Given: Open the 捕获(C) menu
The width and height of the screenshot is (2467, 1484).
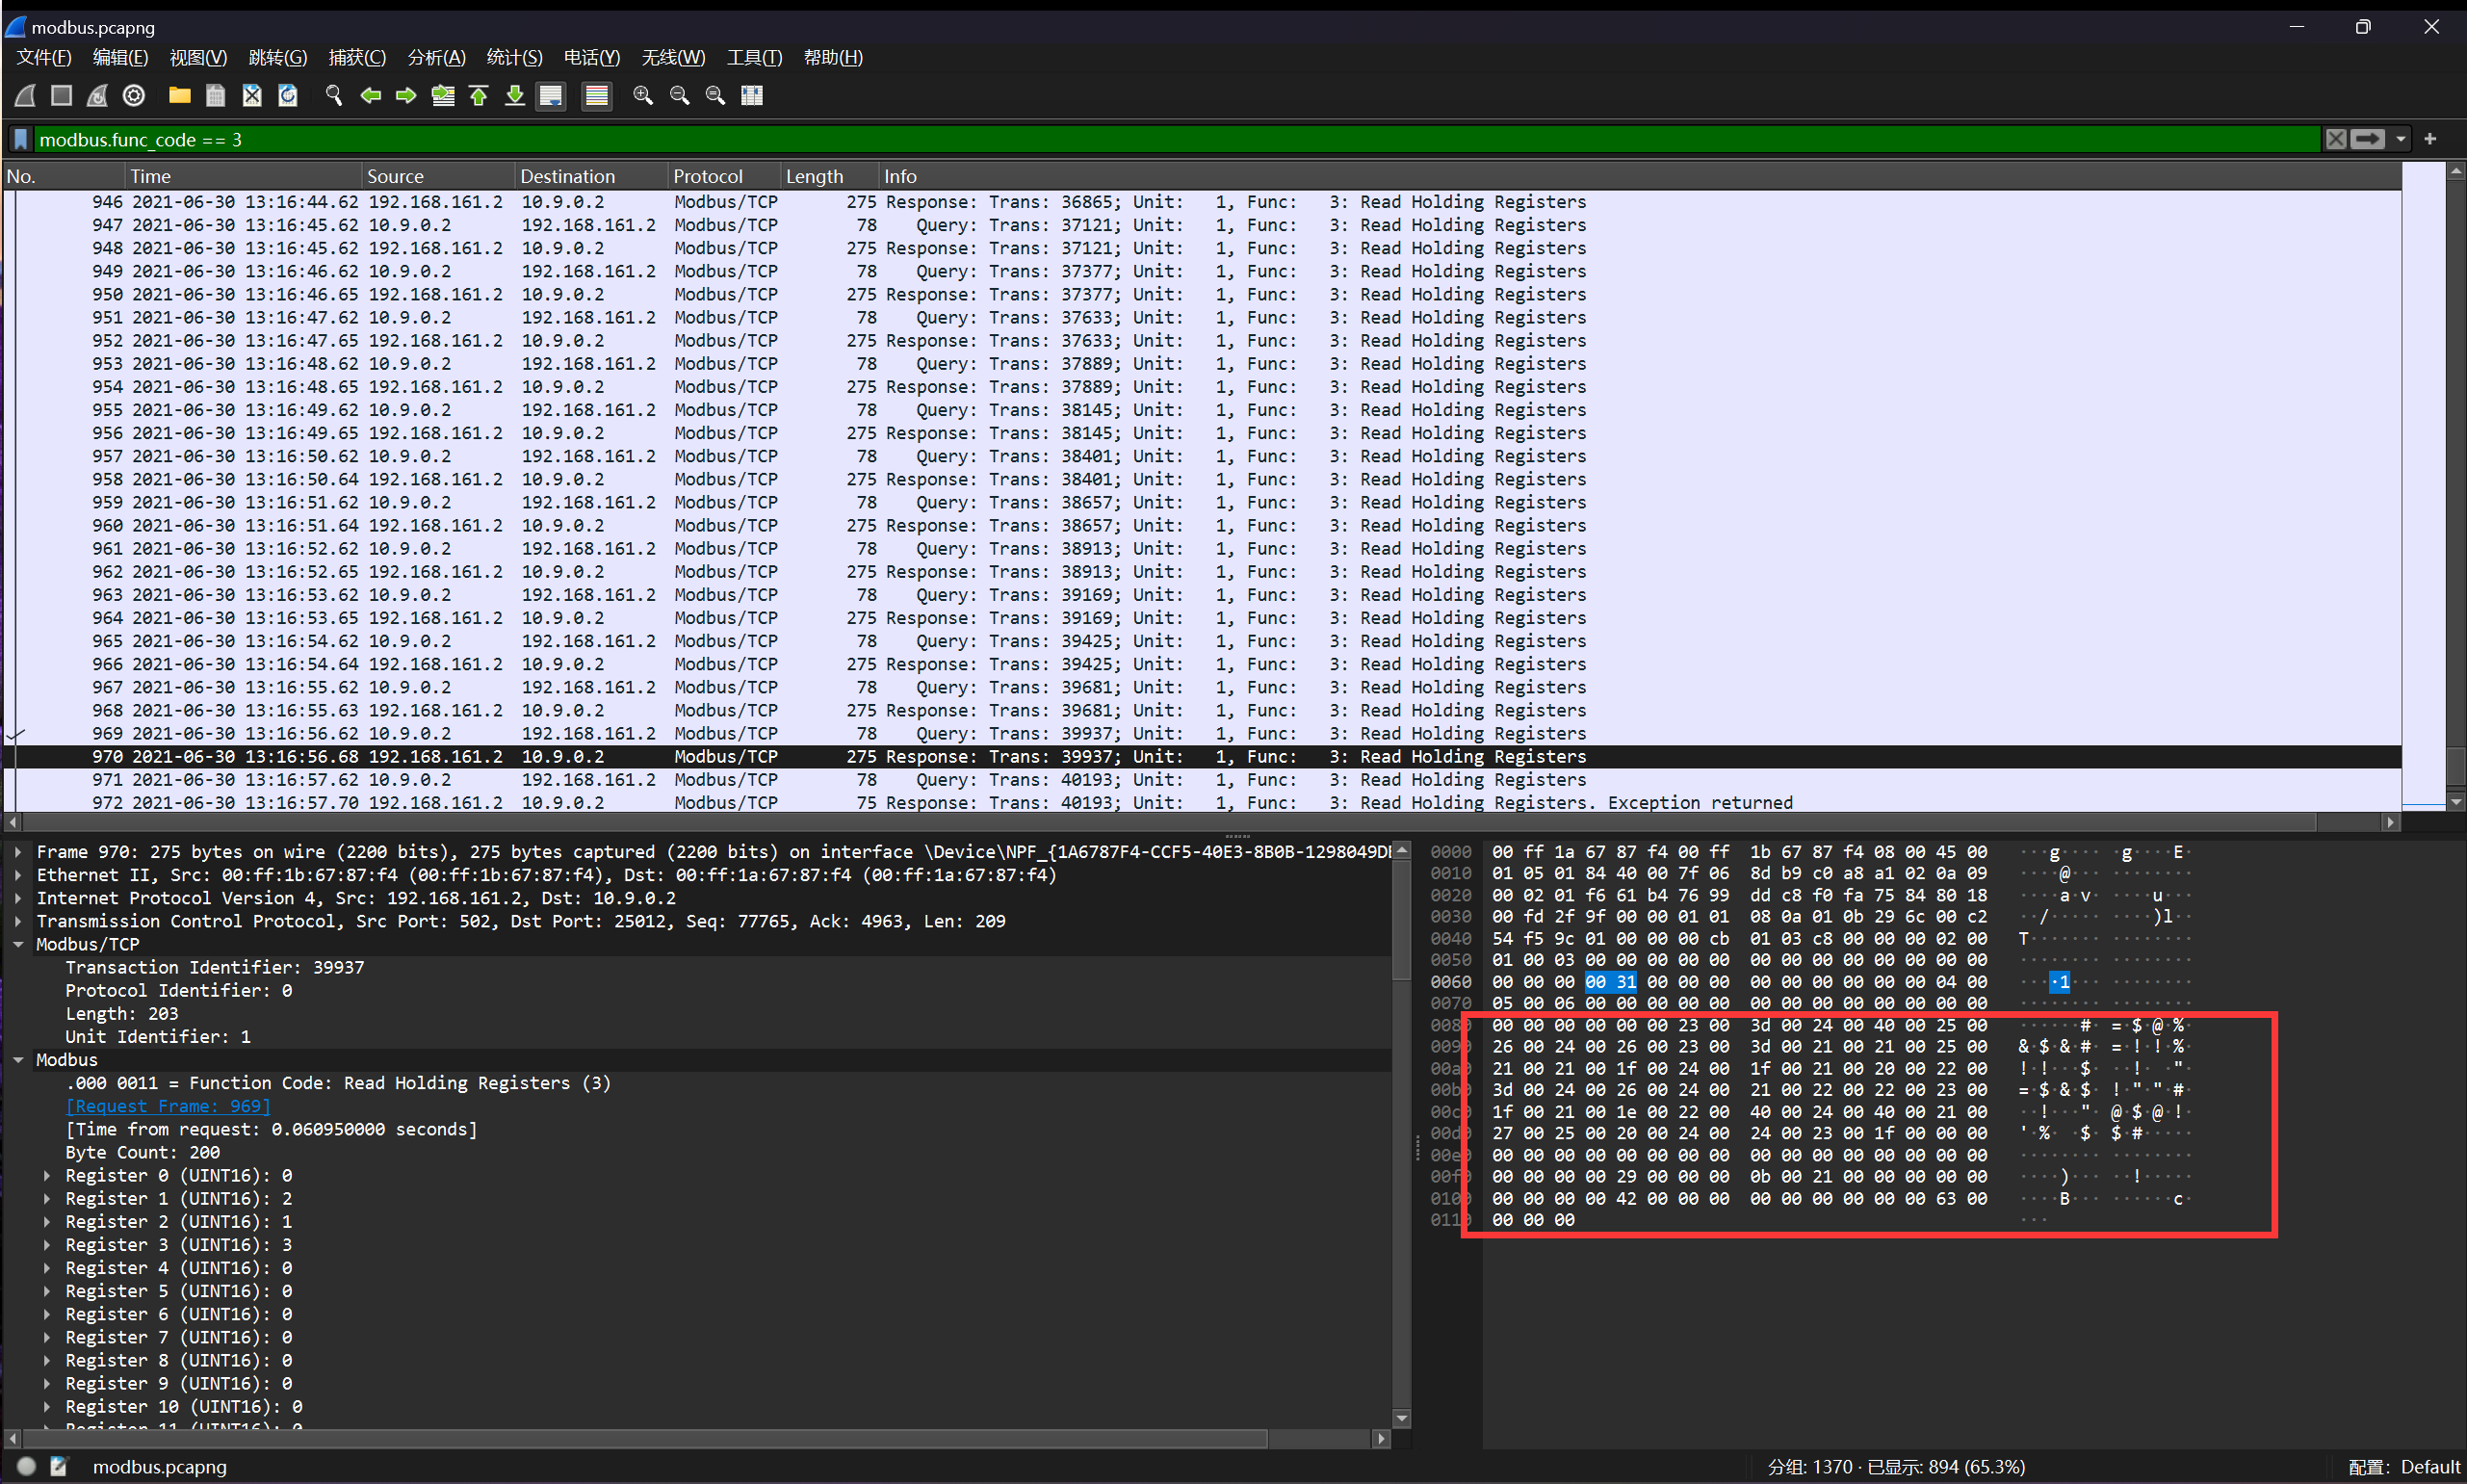Looking at the screenshot, I should [x=357, y=57].
